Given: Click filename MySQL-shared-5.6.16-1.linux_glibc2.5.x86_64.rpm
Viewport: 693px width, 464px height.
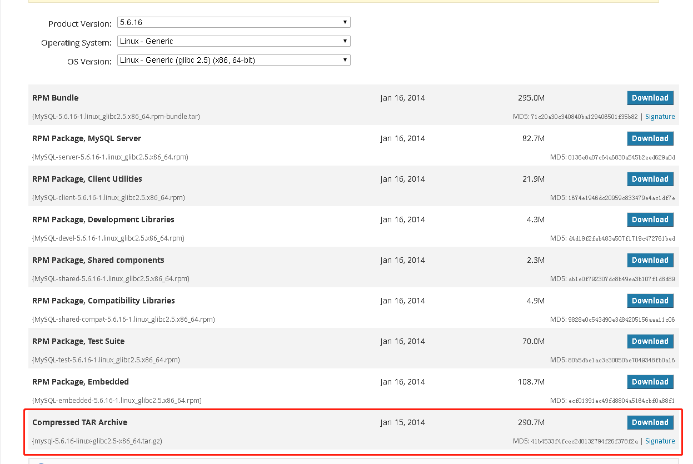Looking at the screenshot, I should pyautogui.click(x=111, y=279).
